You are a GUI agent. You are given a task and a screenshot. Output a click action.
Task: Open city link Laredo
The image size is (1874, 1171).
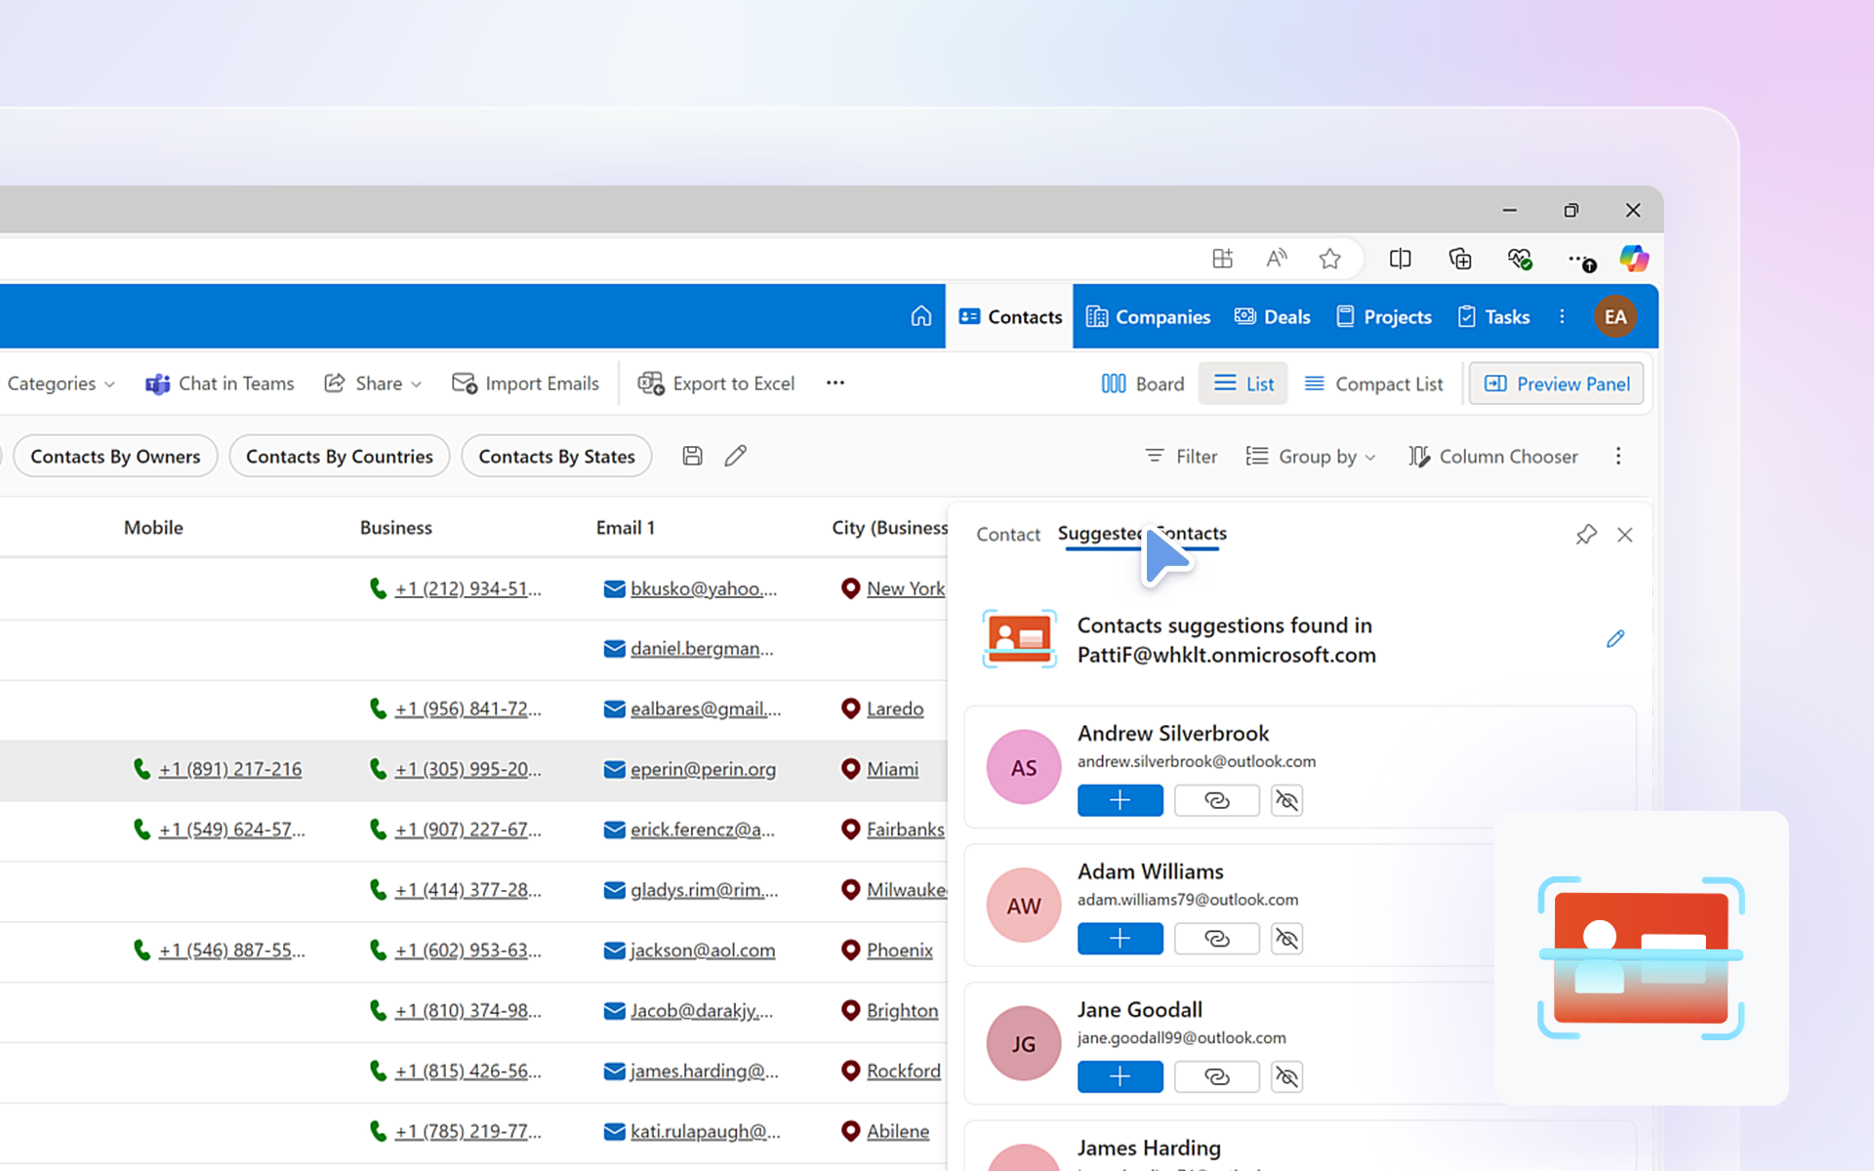click(895, 708)
